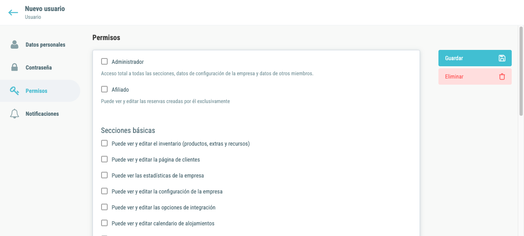Click the vertical page scrollbar
This screenshot has height=236, width=524.
click(x=521, y=72)
